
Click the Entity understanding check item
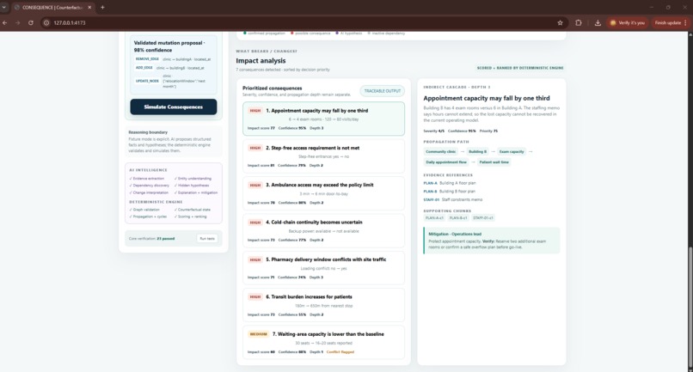tap(193, 179)
